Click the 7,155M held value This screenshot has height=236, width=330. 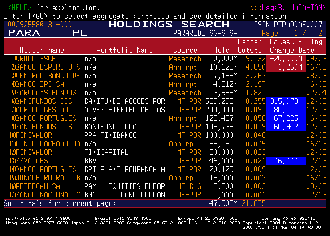[226, 76]
